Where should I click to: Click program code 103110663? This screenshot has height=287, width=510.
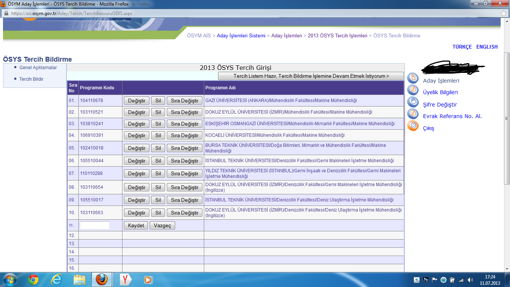tap(91, 213)
